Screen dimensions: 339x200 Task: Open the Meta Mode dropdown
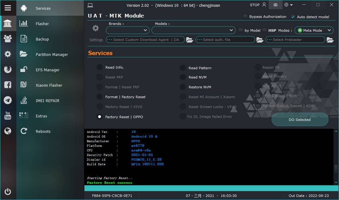(314, 30)
